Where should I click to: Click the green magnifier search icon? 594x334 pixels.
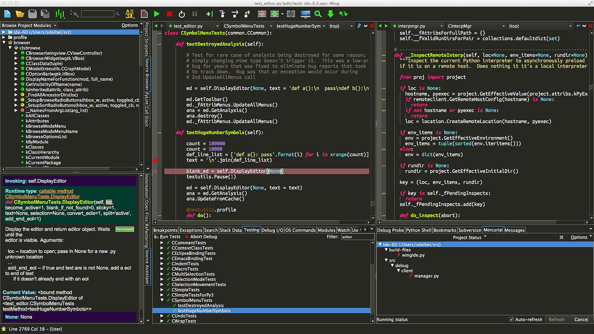point(318,14)
